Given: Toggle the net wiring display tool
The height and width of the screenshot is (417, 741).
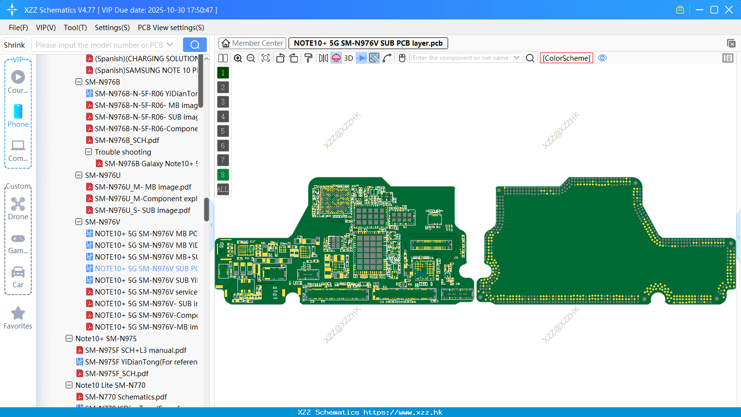Looking at the screenshot, I should (x=374, y=58).
